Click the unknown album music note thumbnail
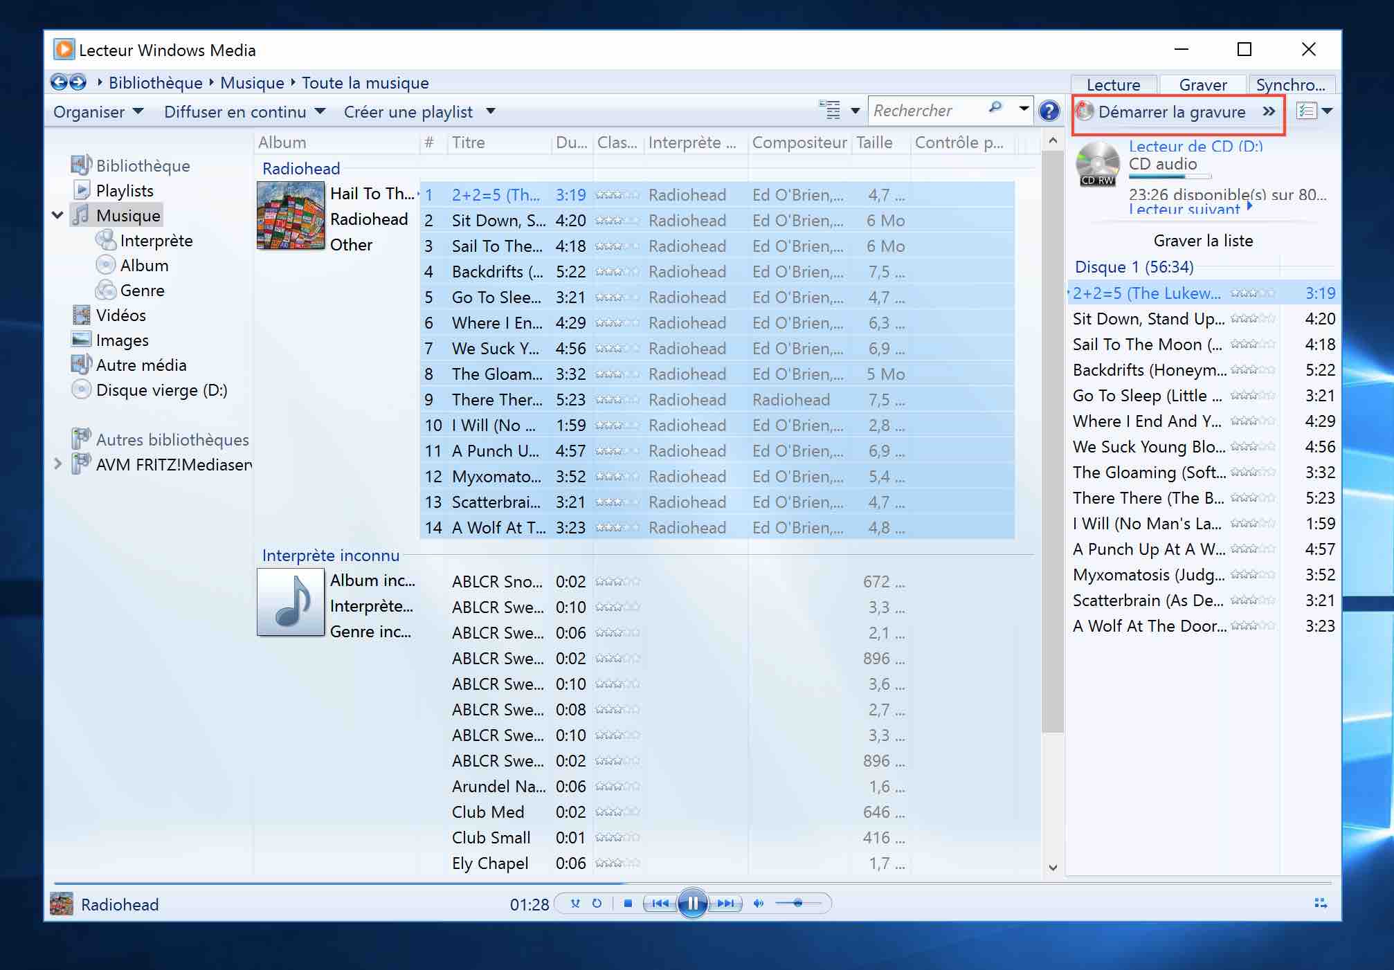 pos(291,602)
